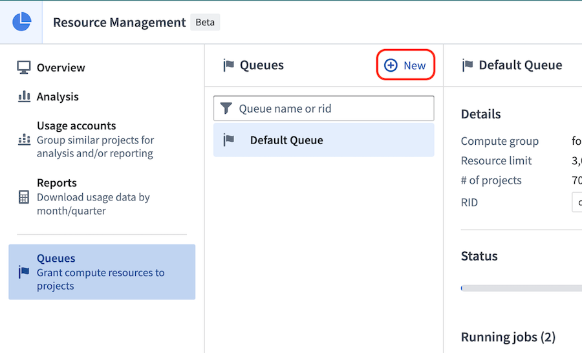Click the Status heading

pyautogui.click(x=479, y=256)
